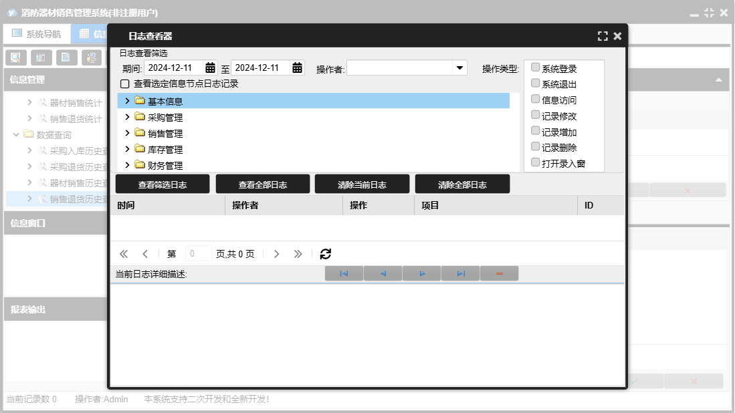
Task: Open the end date calendar picker
Action: (297, 68)
